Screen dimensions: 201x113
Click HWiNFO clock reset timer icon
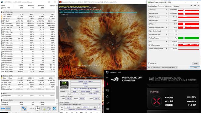coord(37,108)
